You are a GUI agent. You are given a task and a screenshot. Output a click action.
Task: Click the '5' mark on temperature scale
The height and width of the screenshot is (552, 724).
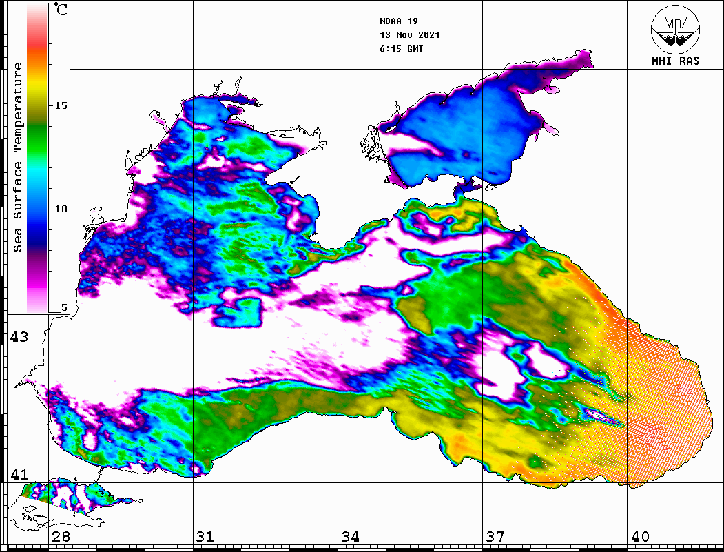coord(64,307)
